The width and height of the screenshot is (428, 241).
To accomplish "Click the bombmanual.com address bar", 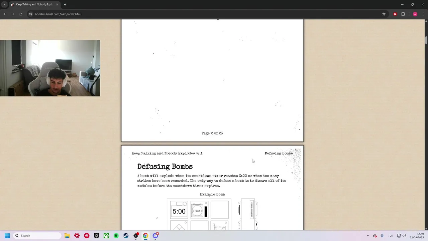I will 207,14.
